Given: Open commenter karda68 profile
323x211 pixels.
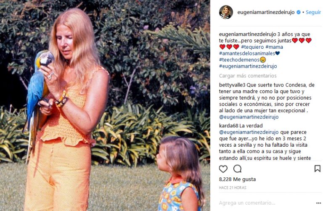Looking at the screenshot, I should pos(228,126).
